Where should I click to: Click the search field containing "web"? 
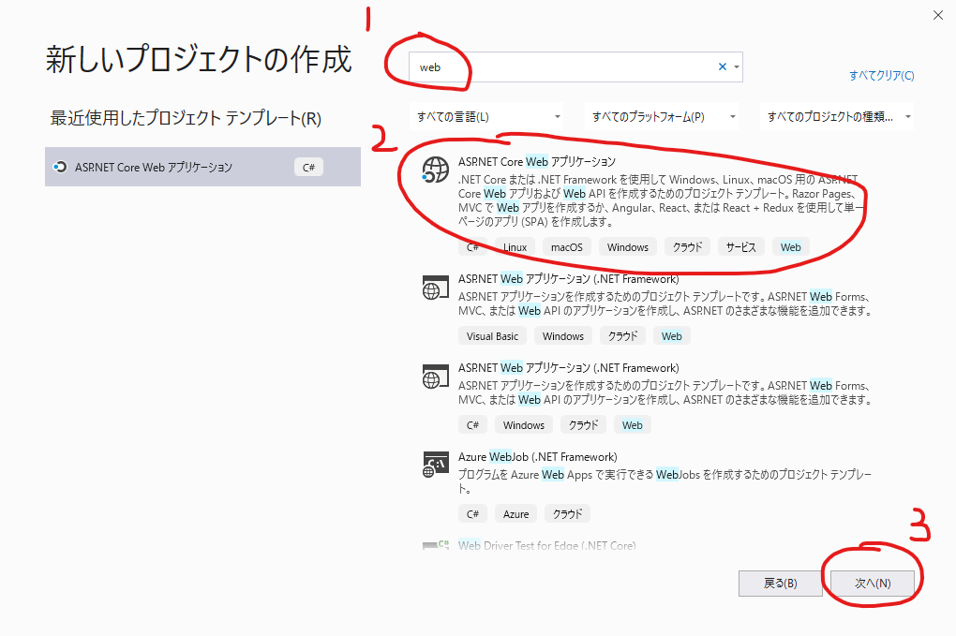click(x=562, y=67)
